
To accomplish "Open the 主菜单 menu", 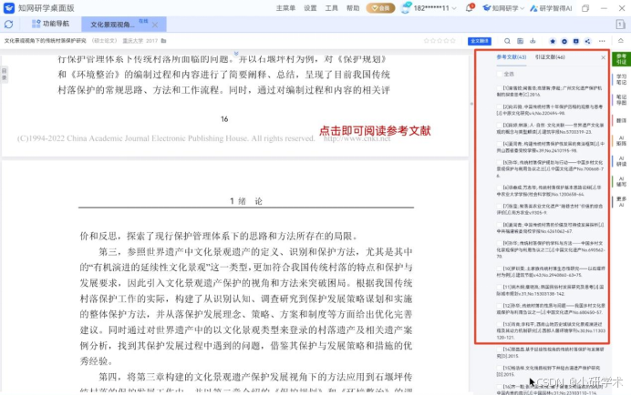I will point(285,8).
